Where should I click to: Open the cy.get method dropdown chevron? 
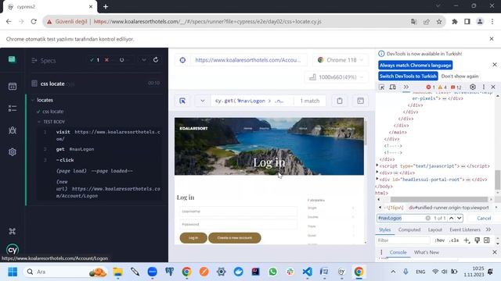203,101
